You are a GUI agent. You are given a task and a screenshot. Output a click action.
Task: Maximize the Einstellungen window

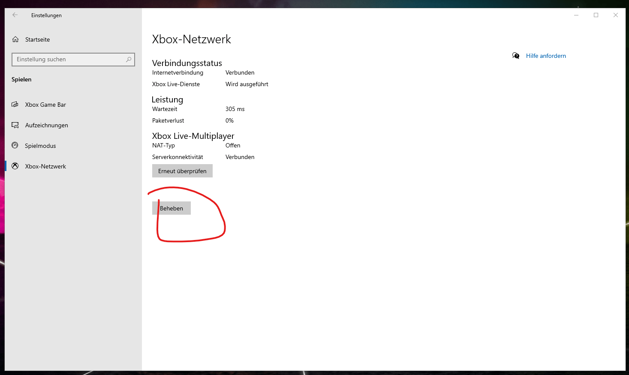point(596,15)
